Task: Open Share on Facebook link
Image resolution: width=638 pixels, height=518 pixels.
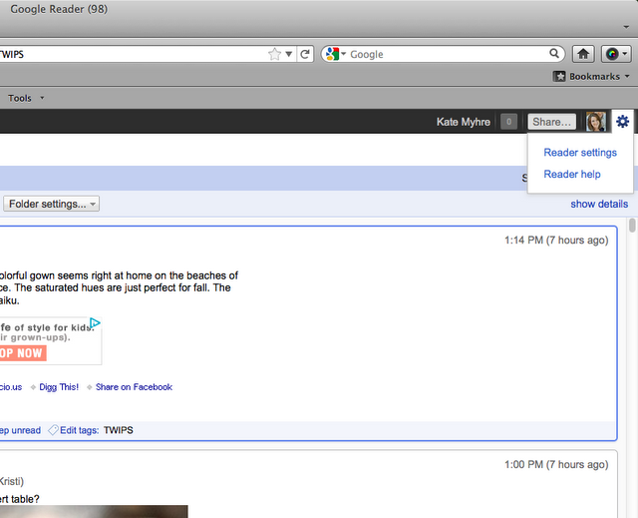Action: 134,387
